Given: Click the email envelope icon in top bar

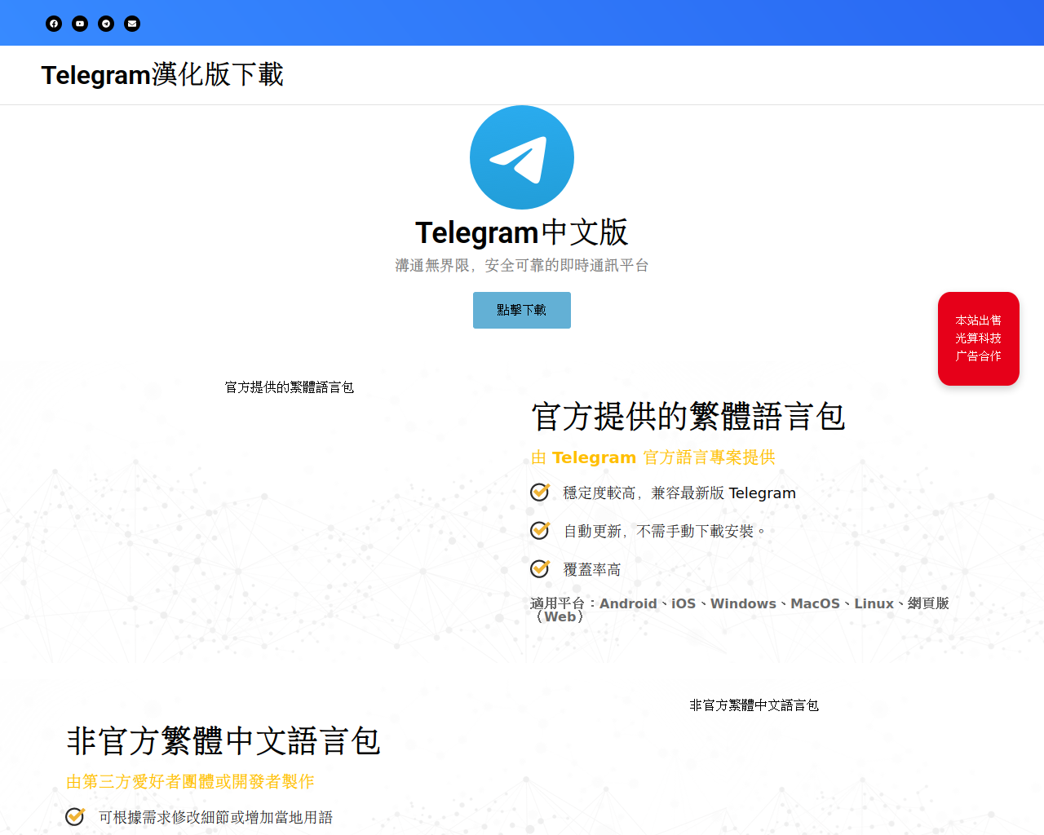Looking at the screenshot, I should [132, 24].
